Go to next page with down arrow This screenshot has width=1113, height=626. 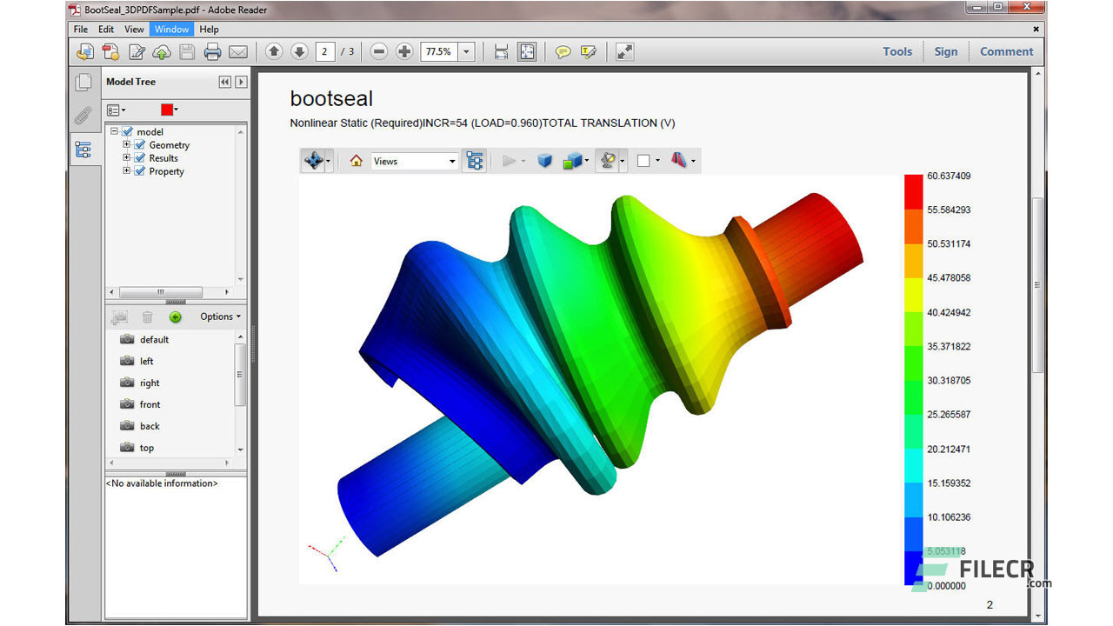click(x=299, y=51)
